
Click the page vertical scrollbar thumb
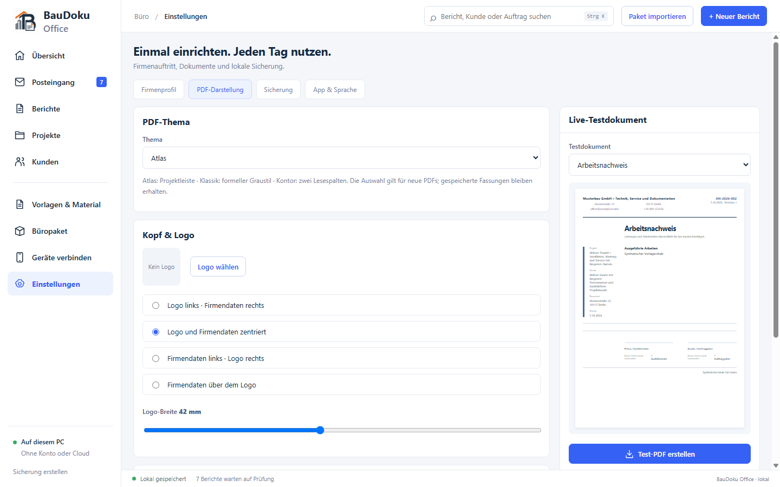coord(776,189)
